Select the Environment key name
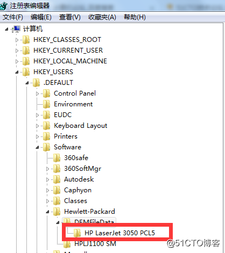Viewport: 225px width, 253px height. click(x=73, y=104)
